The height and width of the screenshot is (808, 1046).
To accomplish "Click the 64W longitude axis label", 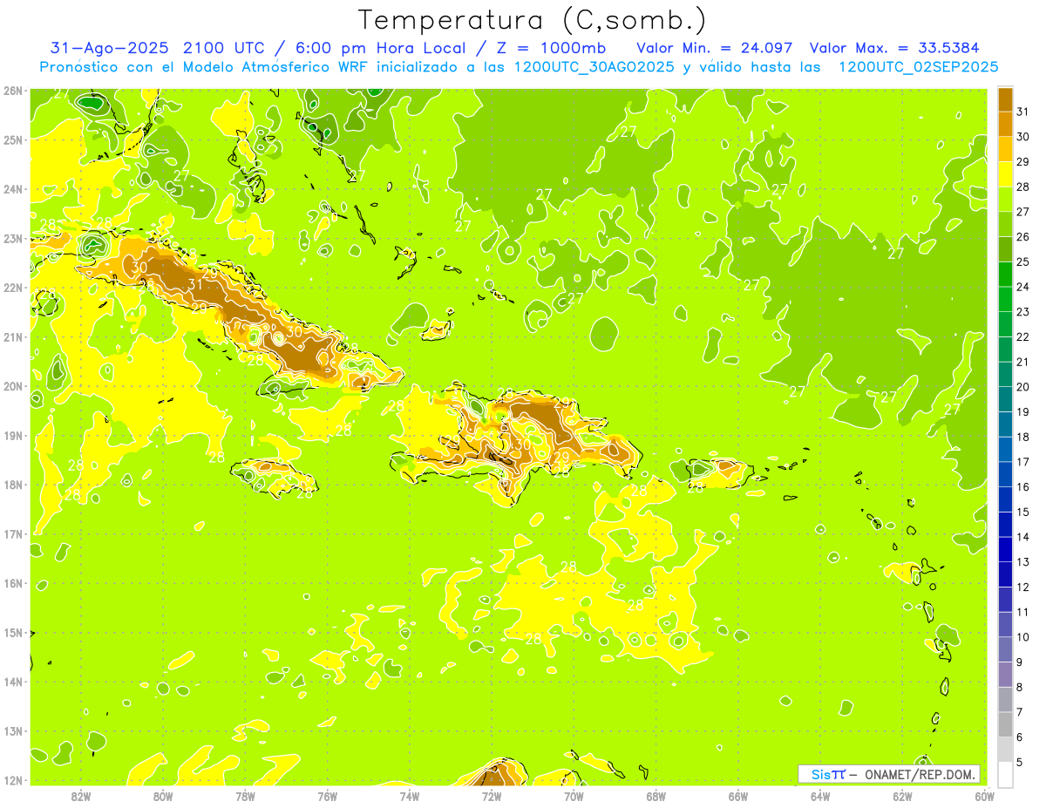I will click(820, 796).
